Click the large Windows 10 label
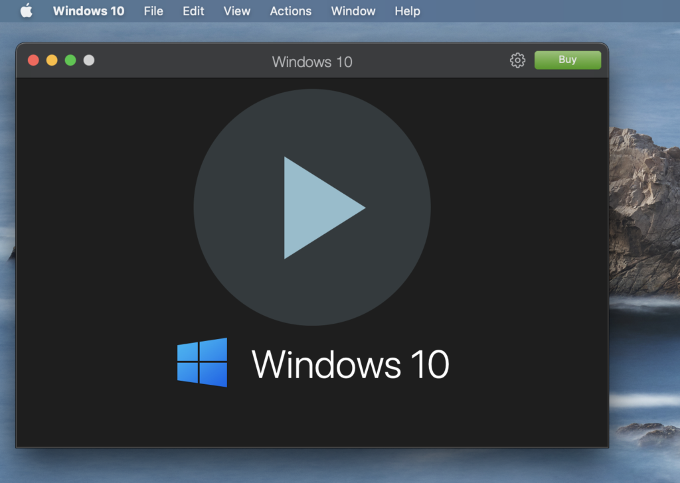The width and height of the screenshot is (680, 483). pos(350,364)
